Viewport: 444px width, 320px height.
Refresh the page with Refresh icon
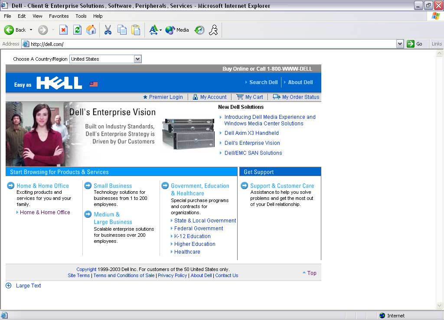[x=77, y=30]
